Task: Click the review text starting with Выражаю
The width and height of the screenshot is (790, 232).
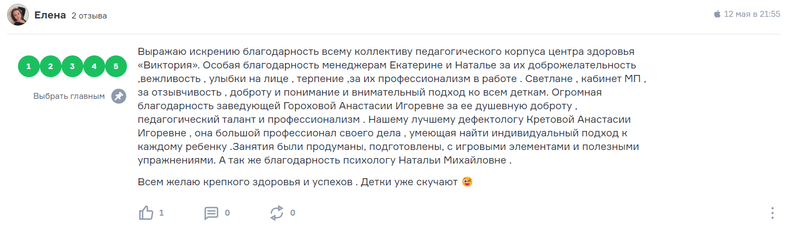Action: pyautogui.click(x=392, y=106)
